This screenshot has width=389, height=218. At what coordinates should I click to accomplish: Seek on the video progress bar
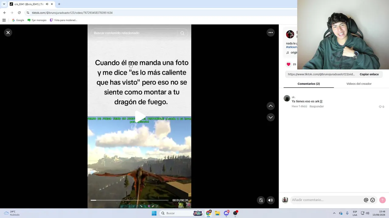tap(129, 200)
